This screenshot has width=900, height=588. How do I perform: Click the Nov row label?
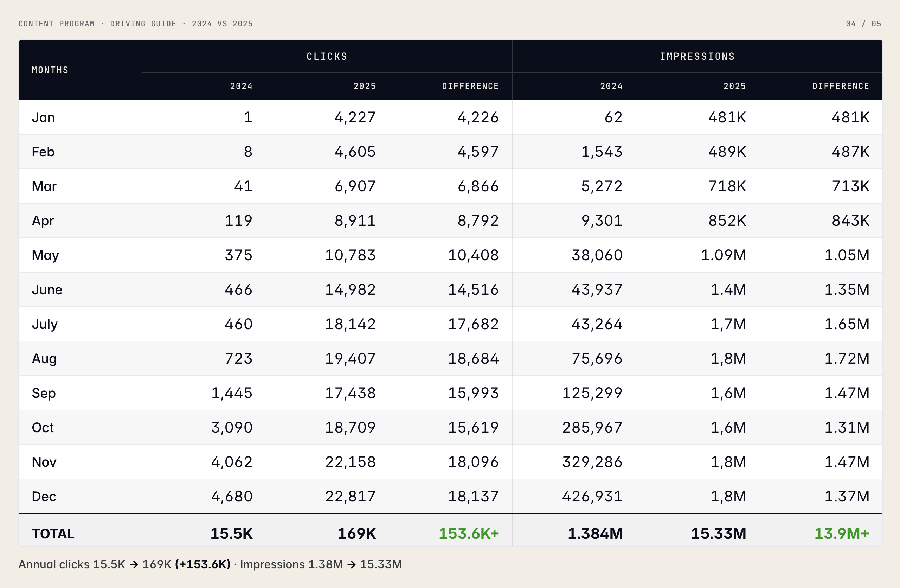click(x=44, y=462)
